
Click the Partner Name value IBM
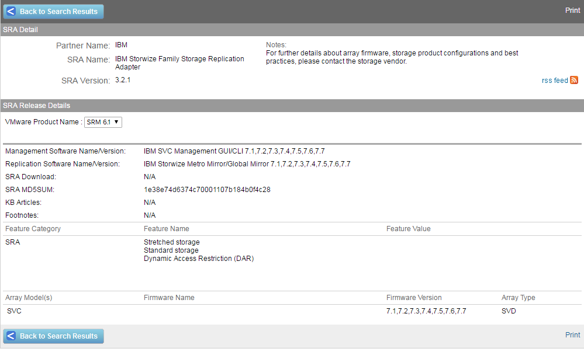tap(121, 45)
